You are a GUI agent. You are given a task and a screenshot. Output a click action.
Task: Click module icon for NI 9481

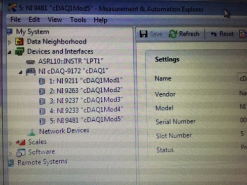(x=42, y=121)
